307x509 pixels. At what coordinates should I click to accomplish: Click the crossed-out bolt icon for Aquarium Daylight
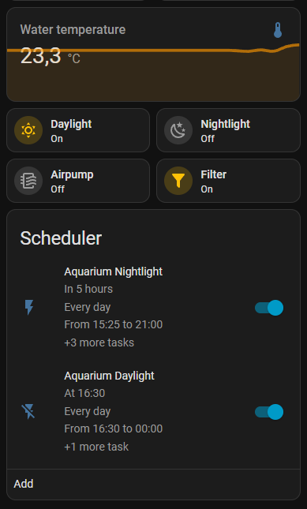(28, 412)
